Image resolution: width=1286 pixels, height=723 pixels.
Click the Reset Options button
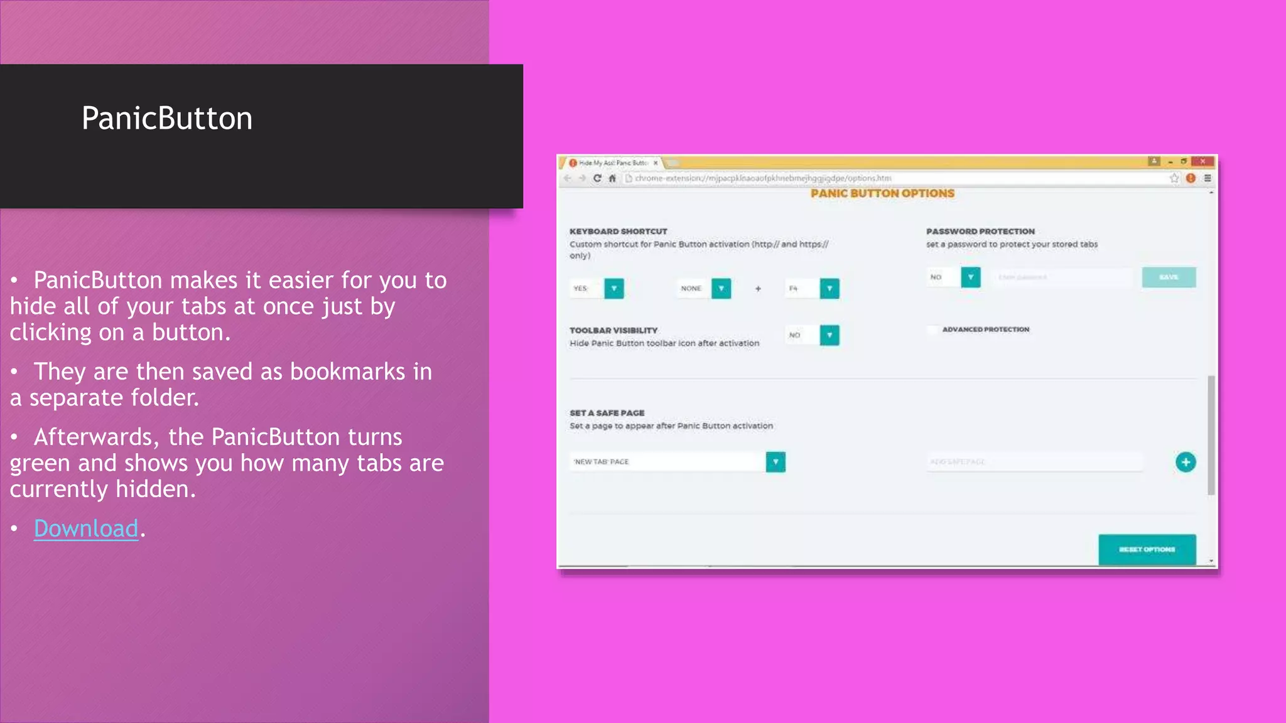[x=1147, y=550]
